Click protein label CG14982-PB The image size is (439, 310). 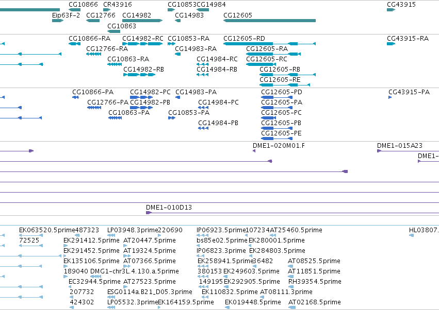click(150, 102)
